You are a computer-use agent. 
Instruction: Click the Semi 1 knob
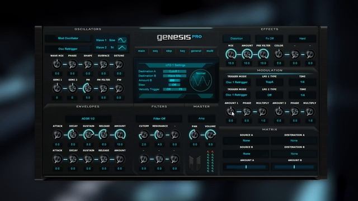coord(57,88)
